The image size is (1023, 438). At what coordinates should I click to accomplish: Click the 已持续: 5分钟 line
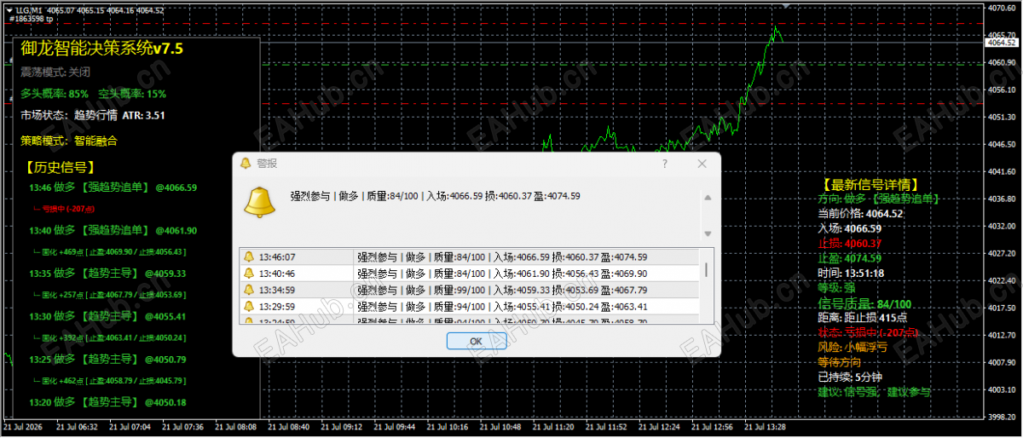coord(850,377)
